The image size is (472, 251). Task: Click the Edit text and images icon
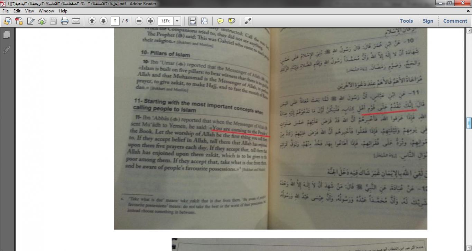[30, 21]
